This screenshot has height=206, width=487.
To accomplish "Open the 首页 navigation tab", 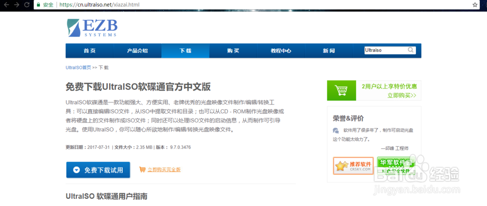I will click(x=90, y=51).
